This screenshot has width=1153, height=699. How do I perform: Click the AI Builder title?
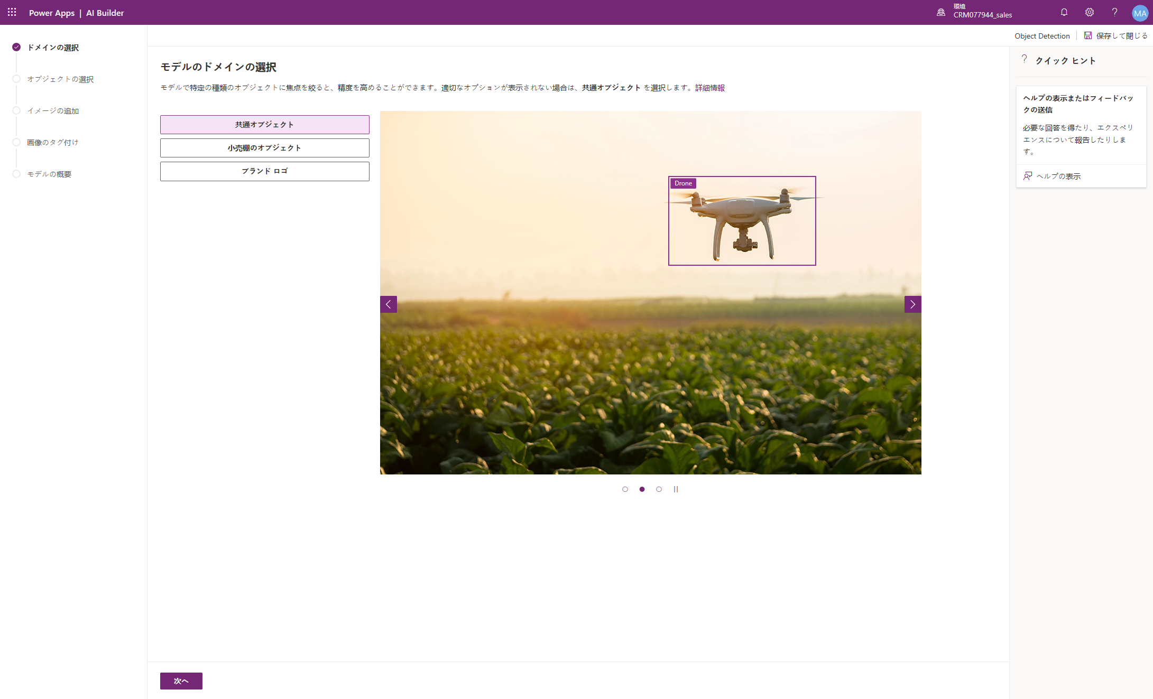click(x=105, y=13)
